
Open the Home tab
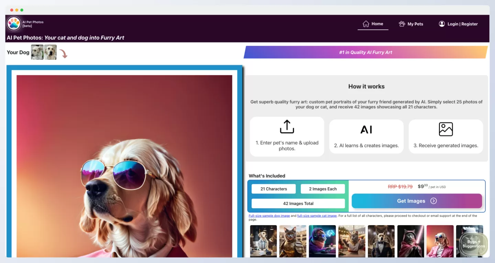pyautogui.click(x=377, y=24)
